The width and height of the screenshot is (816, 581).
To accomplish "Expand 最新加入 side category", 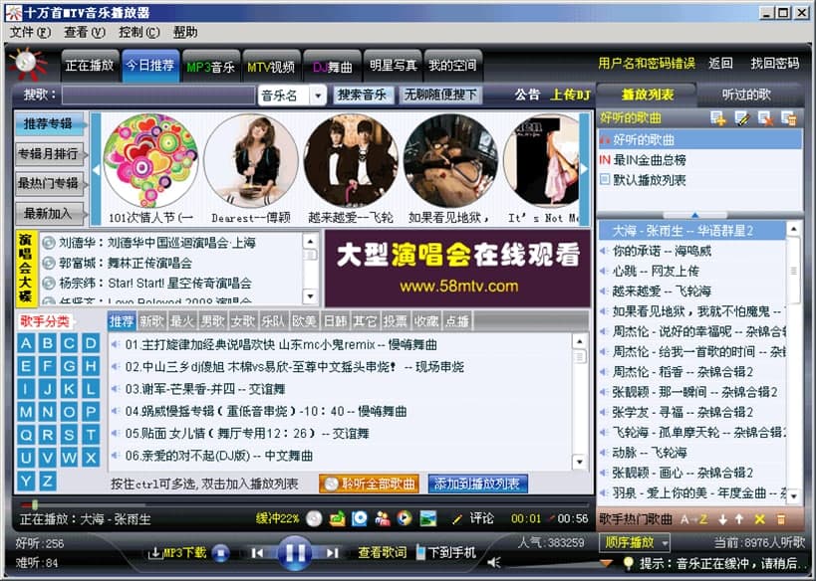I will click(x=50, y=213).
